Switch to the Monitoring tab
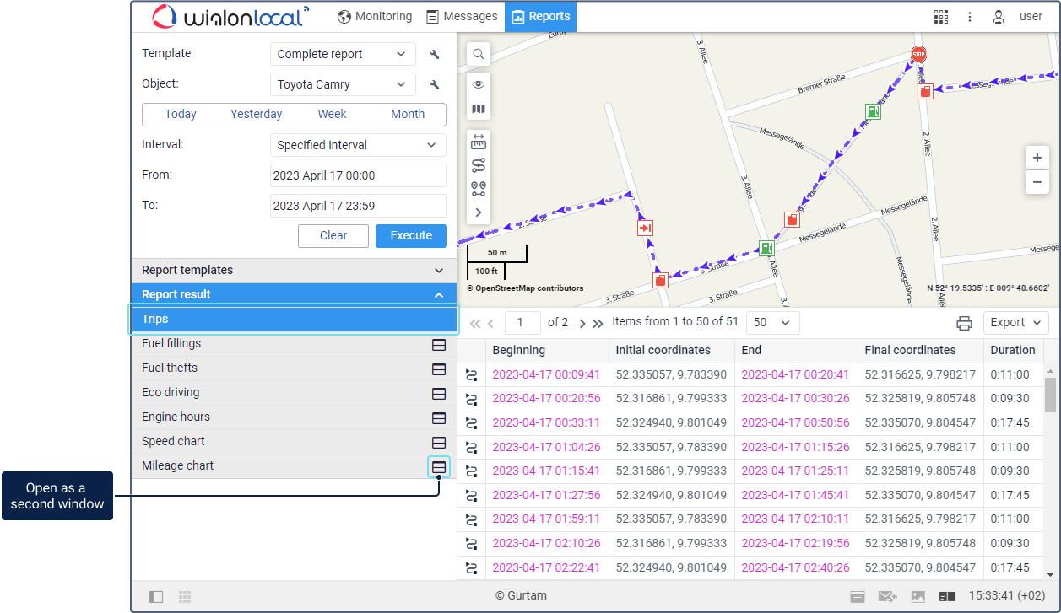 375,17
